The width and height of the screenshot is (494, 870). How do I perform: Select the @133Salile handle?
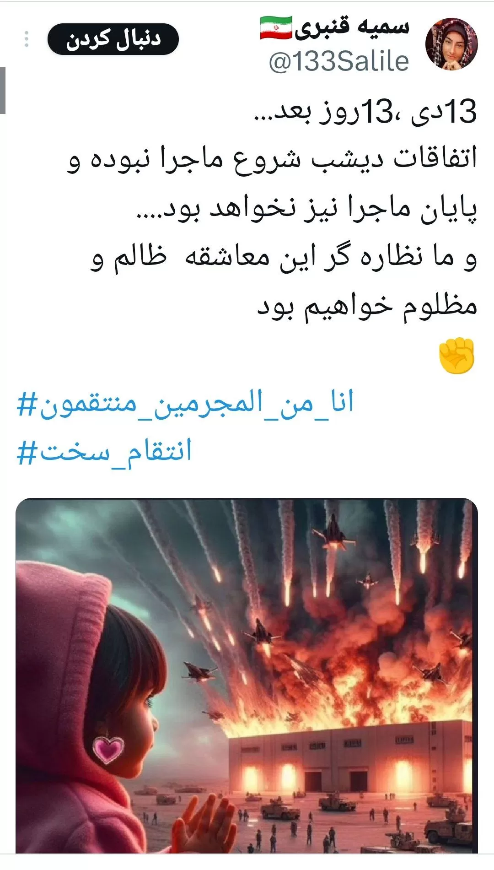coord(339,62)
